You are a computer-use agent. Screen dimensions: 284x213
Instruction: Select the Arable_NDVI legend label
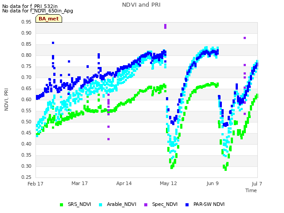[121, 204]
